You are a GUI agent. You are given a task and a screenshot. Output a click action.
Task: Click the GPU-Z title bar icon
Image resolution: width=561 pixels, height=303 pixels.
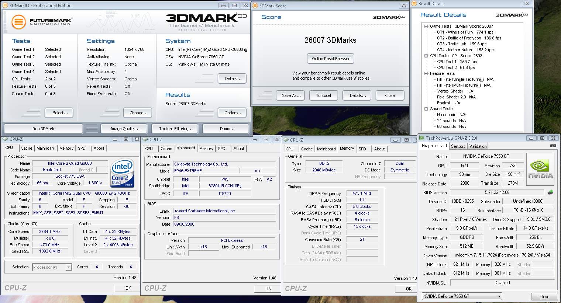(421, 138)
